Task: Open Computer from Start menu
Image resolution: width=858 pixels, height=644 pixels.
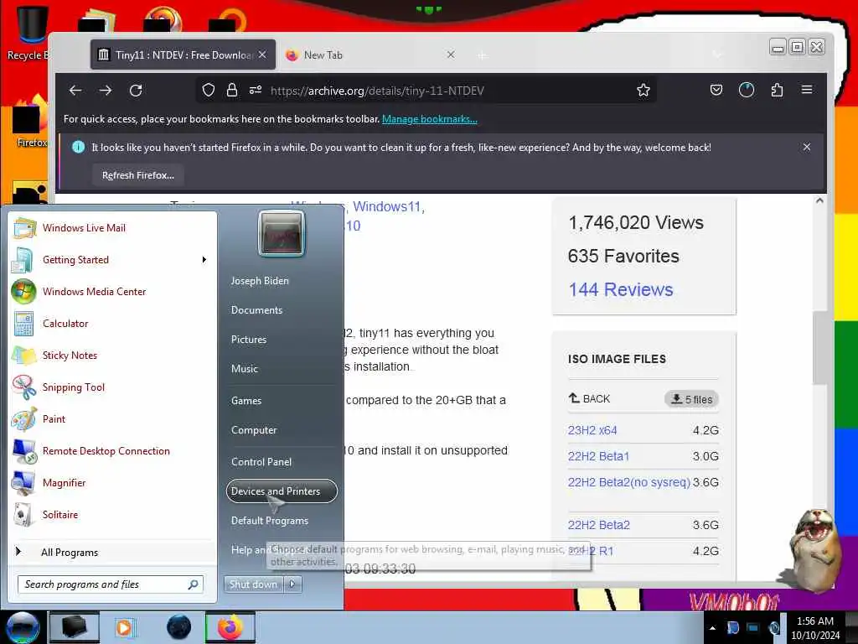Action: click(x=282, y=430)
